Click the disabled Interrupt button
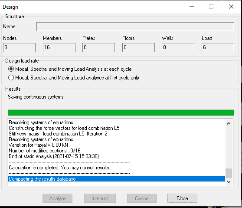Image resolution: width=242 pixels, height=208 pixels. pos(100,198)
